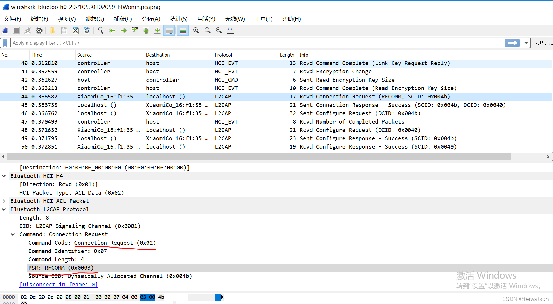Collapse the Bluetooth HCI H4 section
Image resolution: width=553 pixels, height=304 pixels.
coord(4,176)
